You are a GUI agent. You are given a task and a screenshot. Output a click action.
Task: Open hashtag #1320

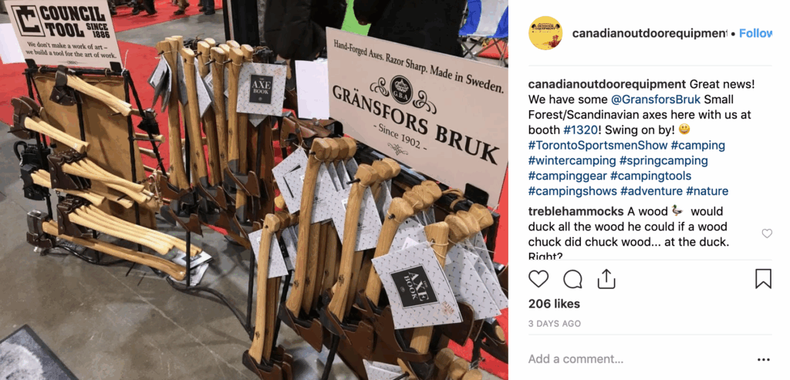pos(580,129)
